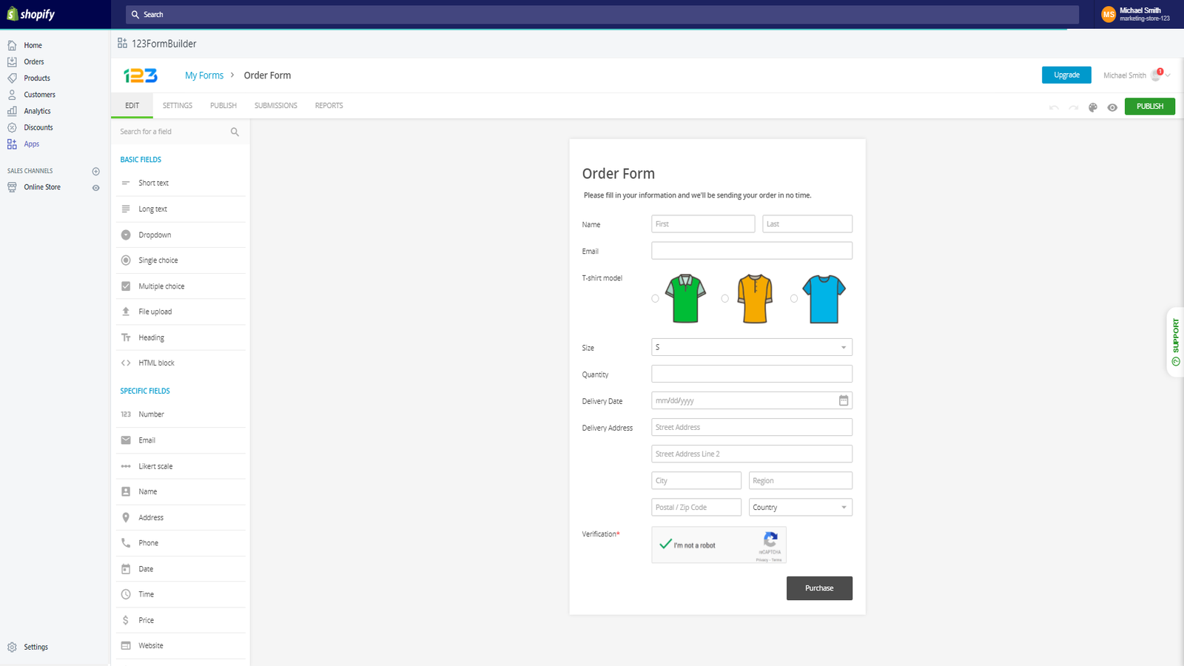Add a Likert scale field
1184x666 pixels.
pos(156,466)
